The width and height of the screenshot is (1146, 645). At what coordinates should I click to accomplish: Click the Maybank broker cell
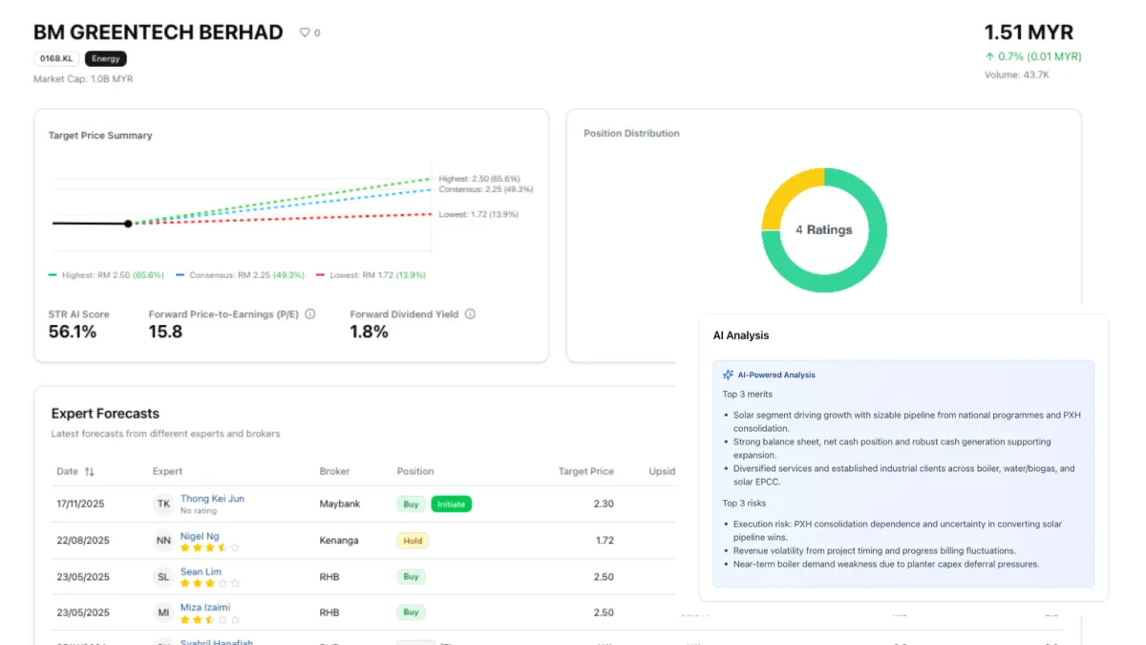[339, 504]
